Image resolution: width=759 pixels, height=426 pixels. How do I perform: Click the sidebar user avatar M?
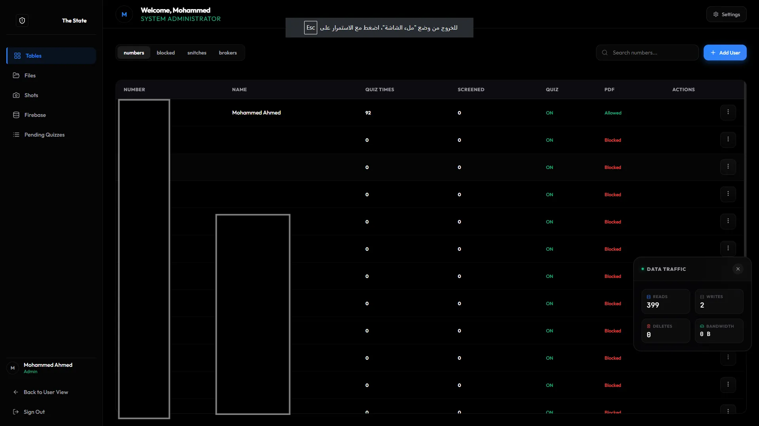(x=13, y=368)
